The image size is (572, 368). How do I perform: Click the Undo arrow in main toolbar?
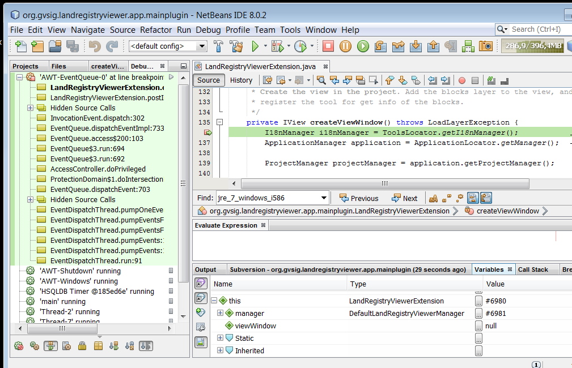coord(95,46)
